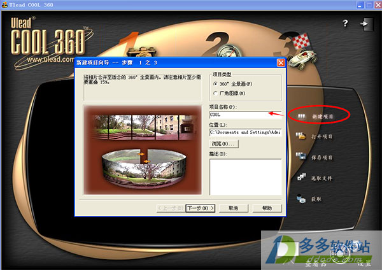The width and height of the screenshot is (382, 270).
Task: Click step 1 camera icon
Action: pyautogui.click(x=141, y=51)
